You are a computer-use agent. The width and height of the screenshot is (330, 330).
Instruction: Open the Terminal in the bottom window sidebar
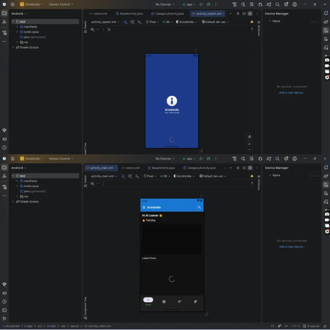click(x=5, y=310)
